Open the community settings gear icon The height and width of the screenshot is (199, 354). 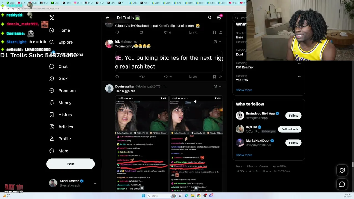(219, 18)
